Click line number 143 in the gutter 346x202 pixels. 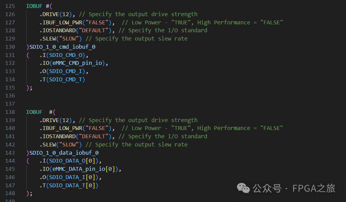10,153
